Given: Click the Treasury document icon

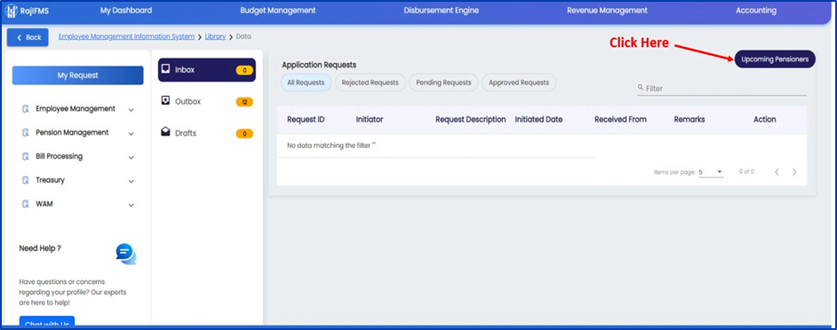Looking at the screenshot, I should (x=25, y=180).
